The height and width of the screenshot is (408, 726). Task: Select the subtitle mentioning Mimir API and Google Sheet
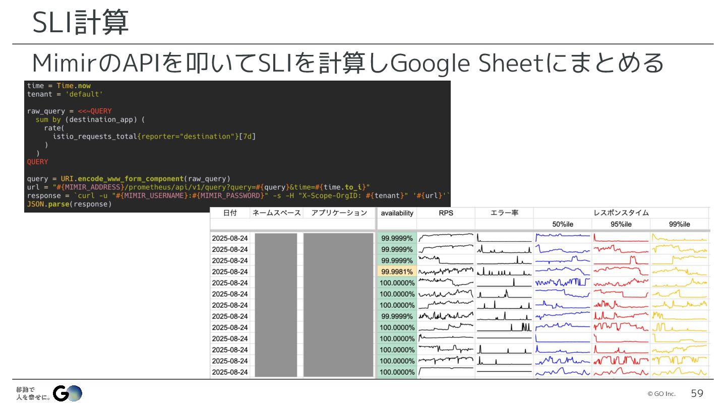[x=348, y=63]
